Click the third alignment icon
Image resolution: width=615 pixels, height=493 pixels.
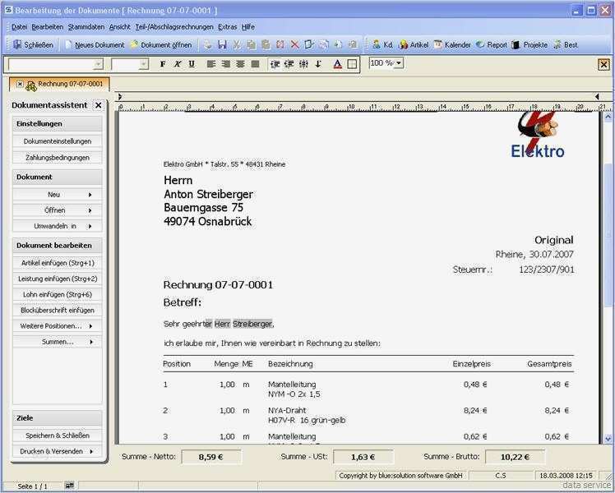(240, 64)
